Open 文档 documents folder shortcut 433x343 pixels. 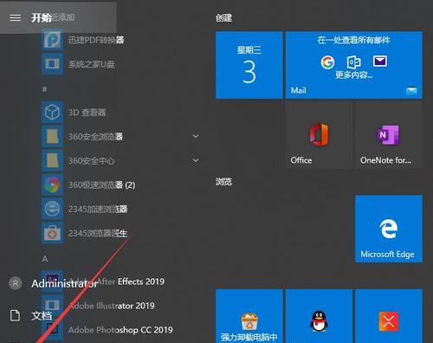click(x=30, y=315)
